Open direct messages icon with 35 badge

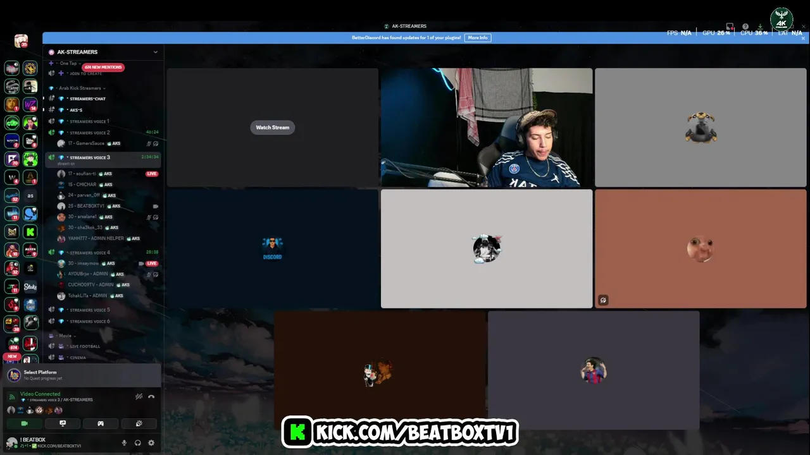pyautogui.click(x=21, y=41)
